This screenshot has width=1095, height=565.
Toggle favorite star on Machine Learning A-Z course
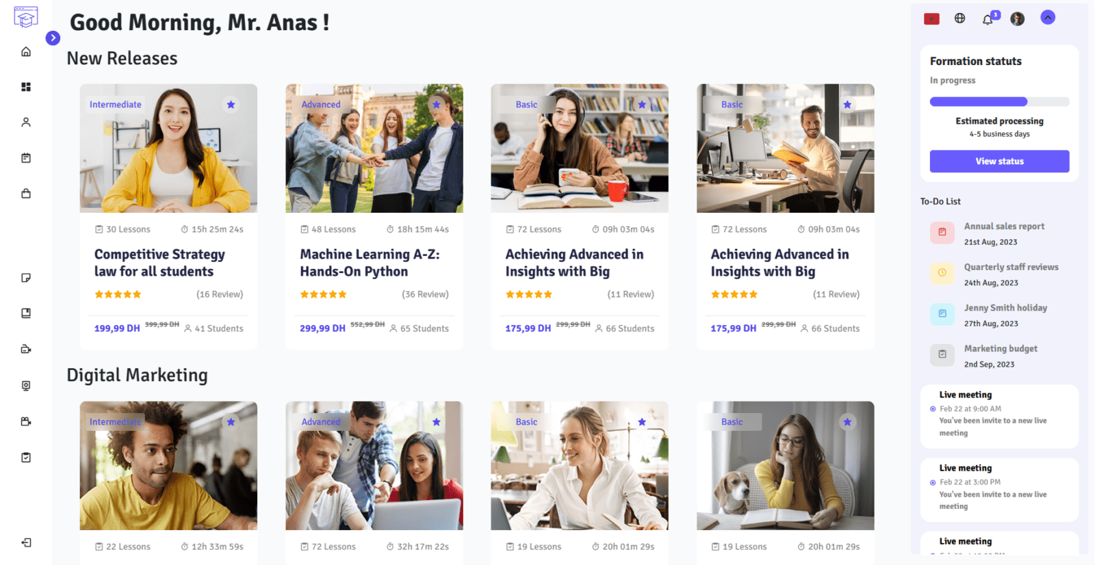pyautogui.click(x=437, y=105)
